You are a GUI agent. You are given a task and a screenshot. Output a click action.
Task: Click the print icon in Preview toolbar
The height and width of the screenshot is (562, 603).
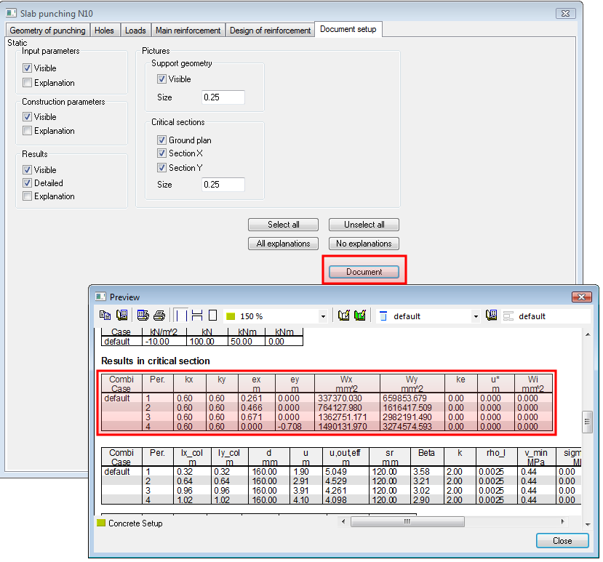click(159, 316)
